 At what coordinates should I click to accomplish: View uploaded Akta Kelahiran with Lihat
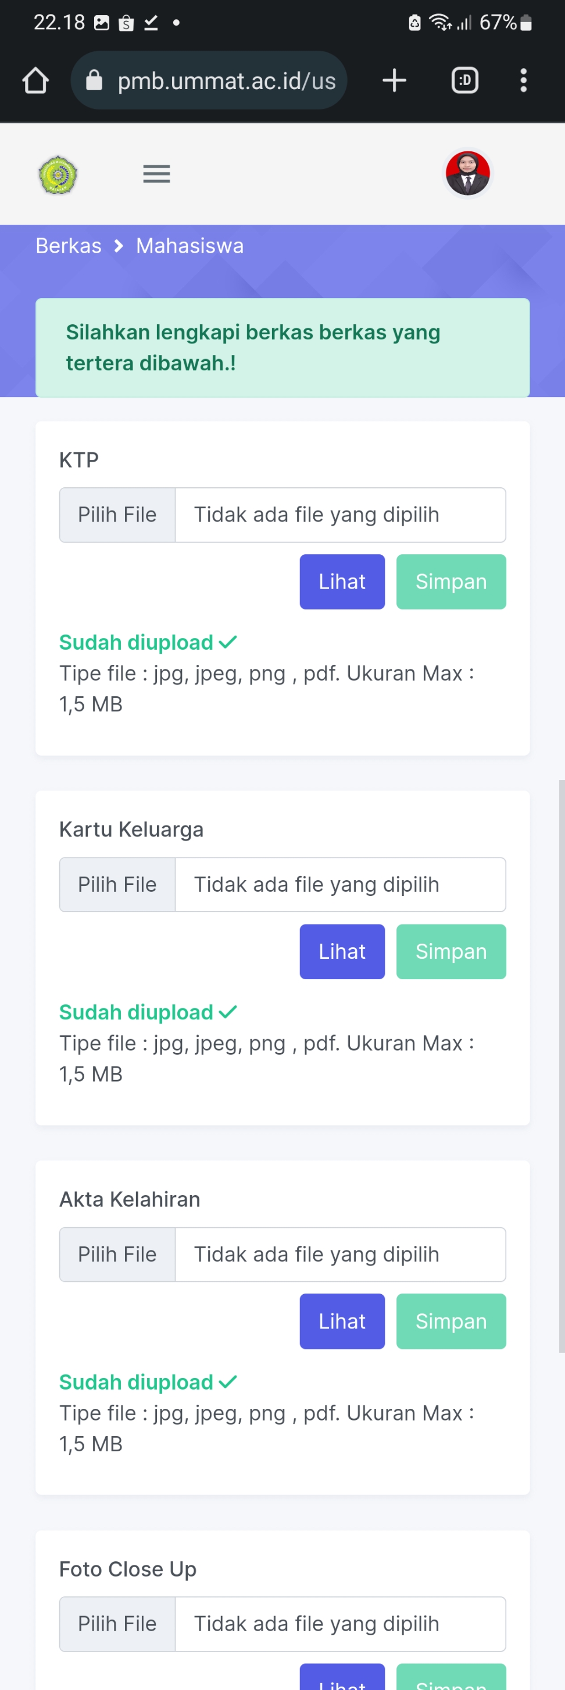click(342, 1321)
